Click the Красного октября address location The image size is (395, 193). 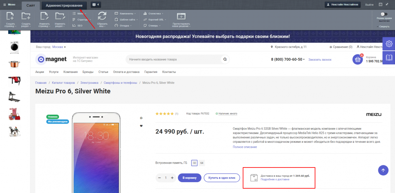pyautogui.click(x=289, y=47)
